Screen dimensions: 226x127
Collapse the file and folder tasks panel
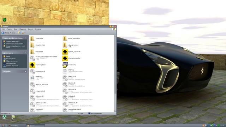tap(25, 38)
